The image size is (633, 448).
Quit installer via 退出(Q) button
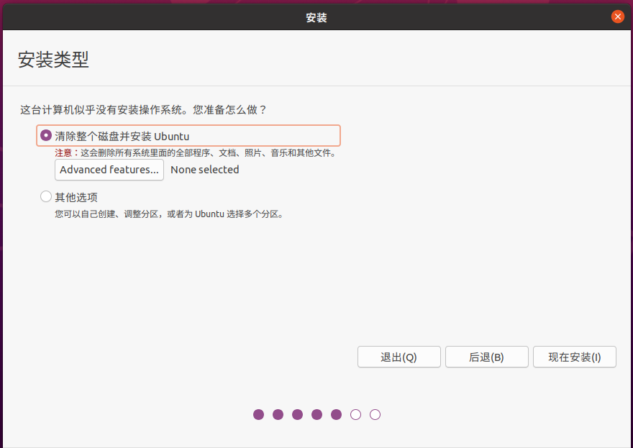pos(399,357)
